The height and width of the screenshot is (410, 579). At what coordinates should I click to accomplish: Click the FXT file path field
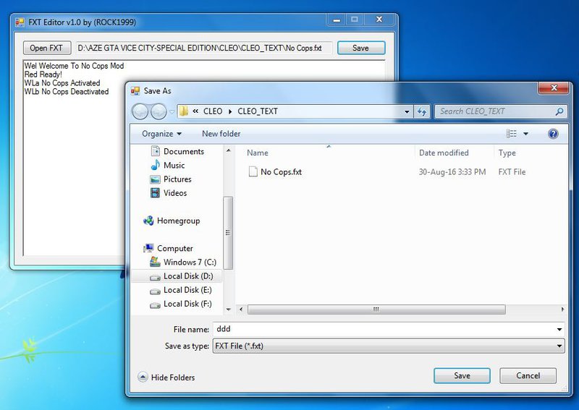click(x=204, y=48)
